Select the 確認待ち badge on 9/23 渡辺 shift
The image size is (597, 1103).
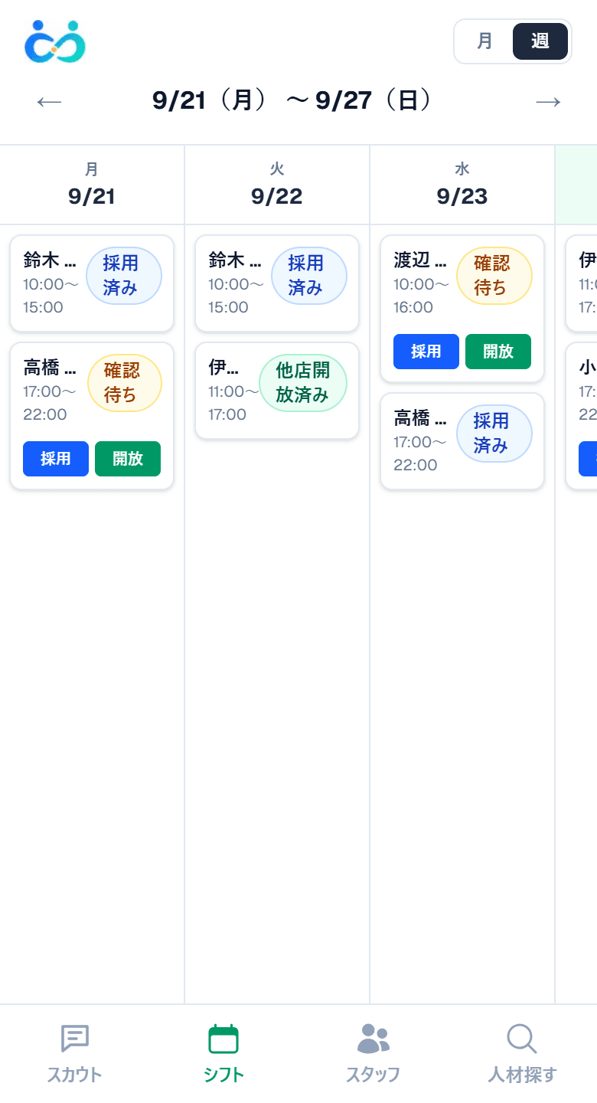494,276
